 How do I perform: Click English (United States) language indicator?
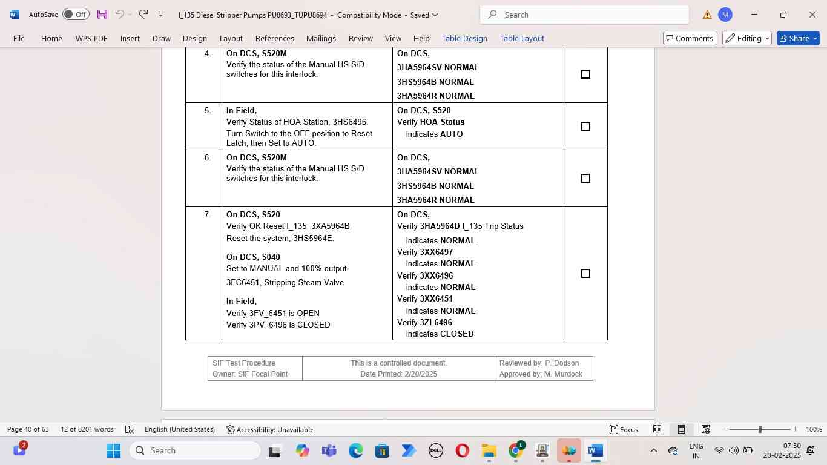tap(180, 429)
